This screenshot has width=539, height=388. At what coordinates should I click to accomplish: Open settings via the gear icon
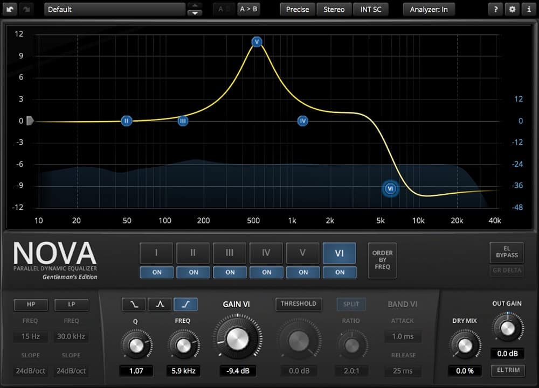pos(512,9)
